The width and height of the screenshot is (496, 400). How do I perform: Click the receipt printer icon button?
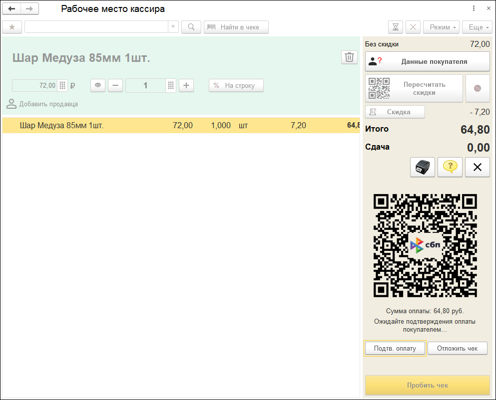click(x=422, y=167)
